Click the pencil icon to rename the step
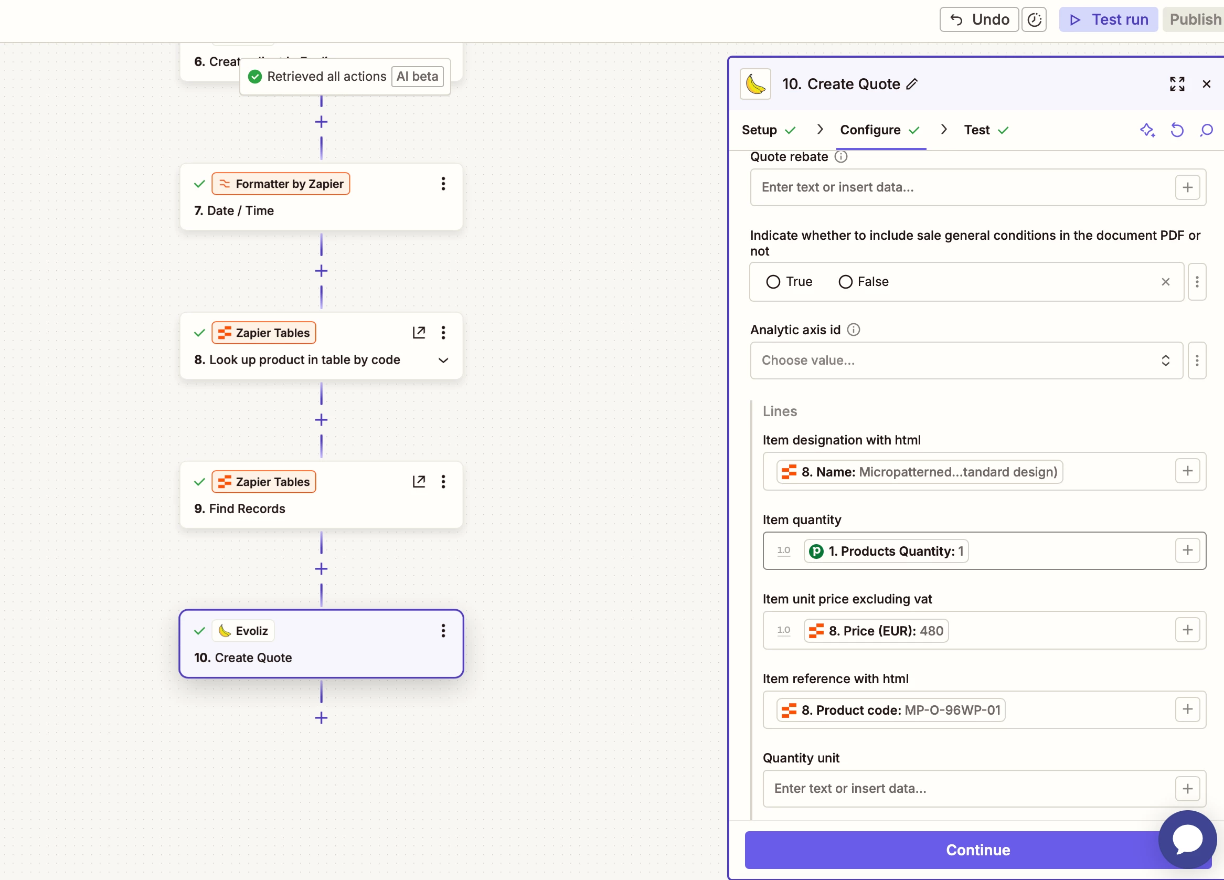1224x880 pixels. click(x=911, y=84)
